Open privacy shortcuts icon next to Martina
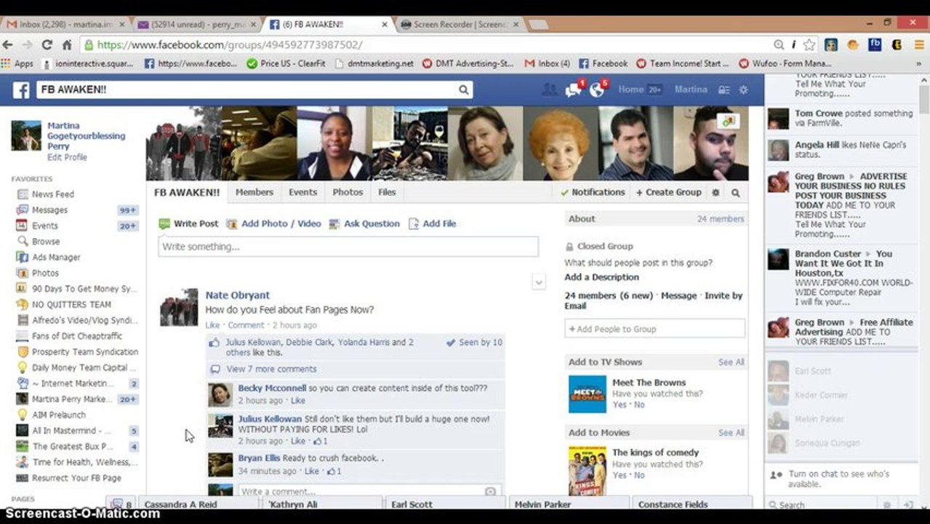This screenshot has height=524, width=930. [x=723, y=90]
